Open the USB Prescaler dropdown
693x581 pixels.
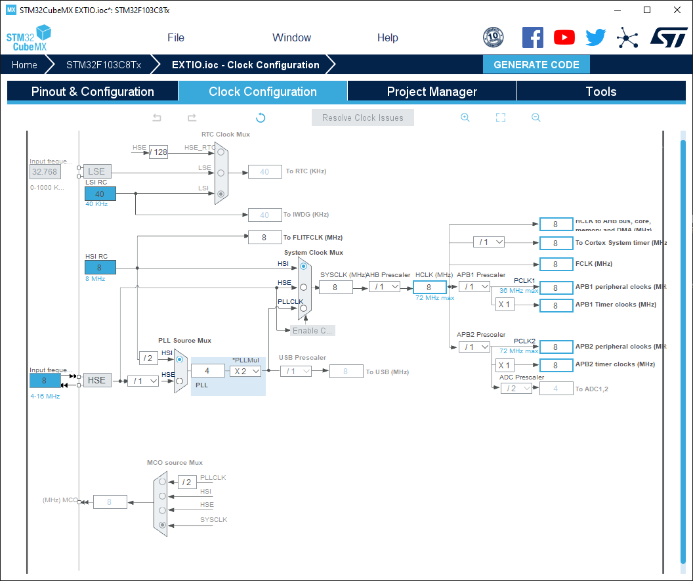(x=296, y=372)
